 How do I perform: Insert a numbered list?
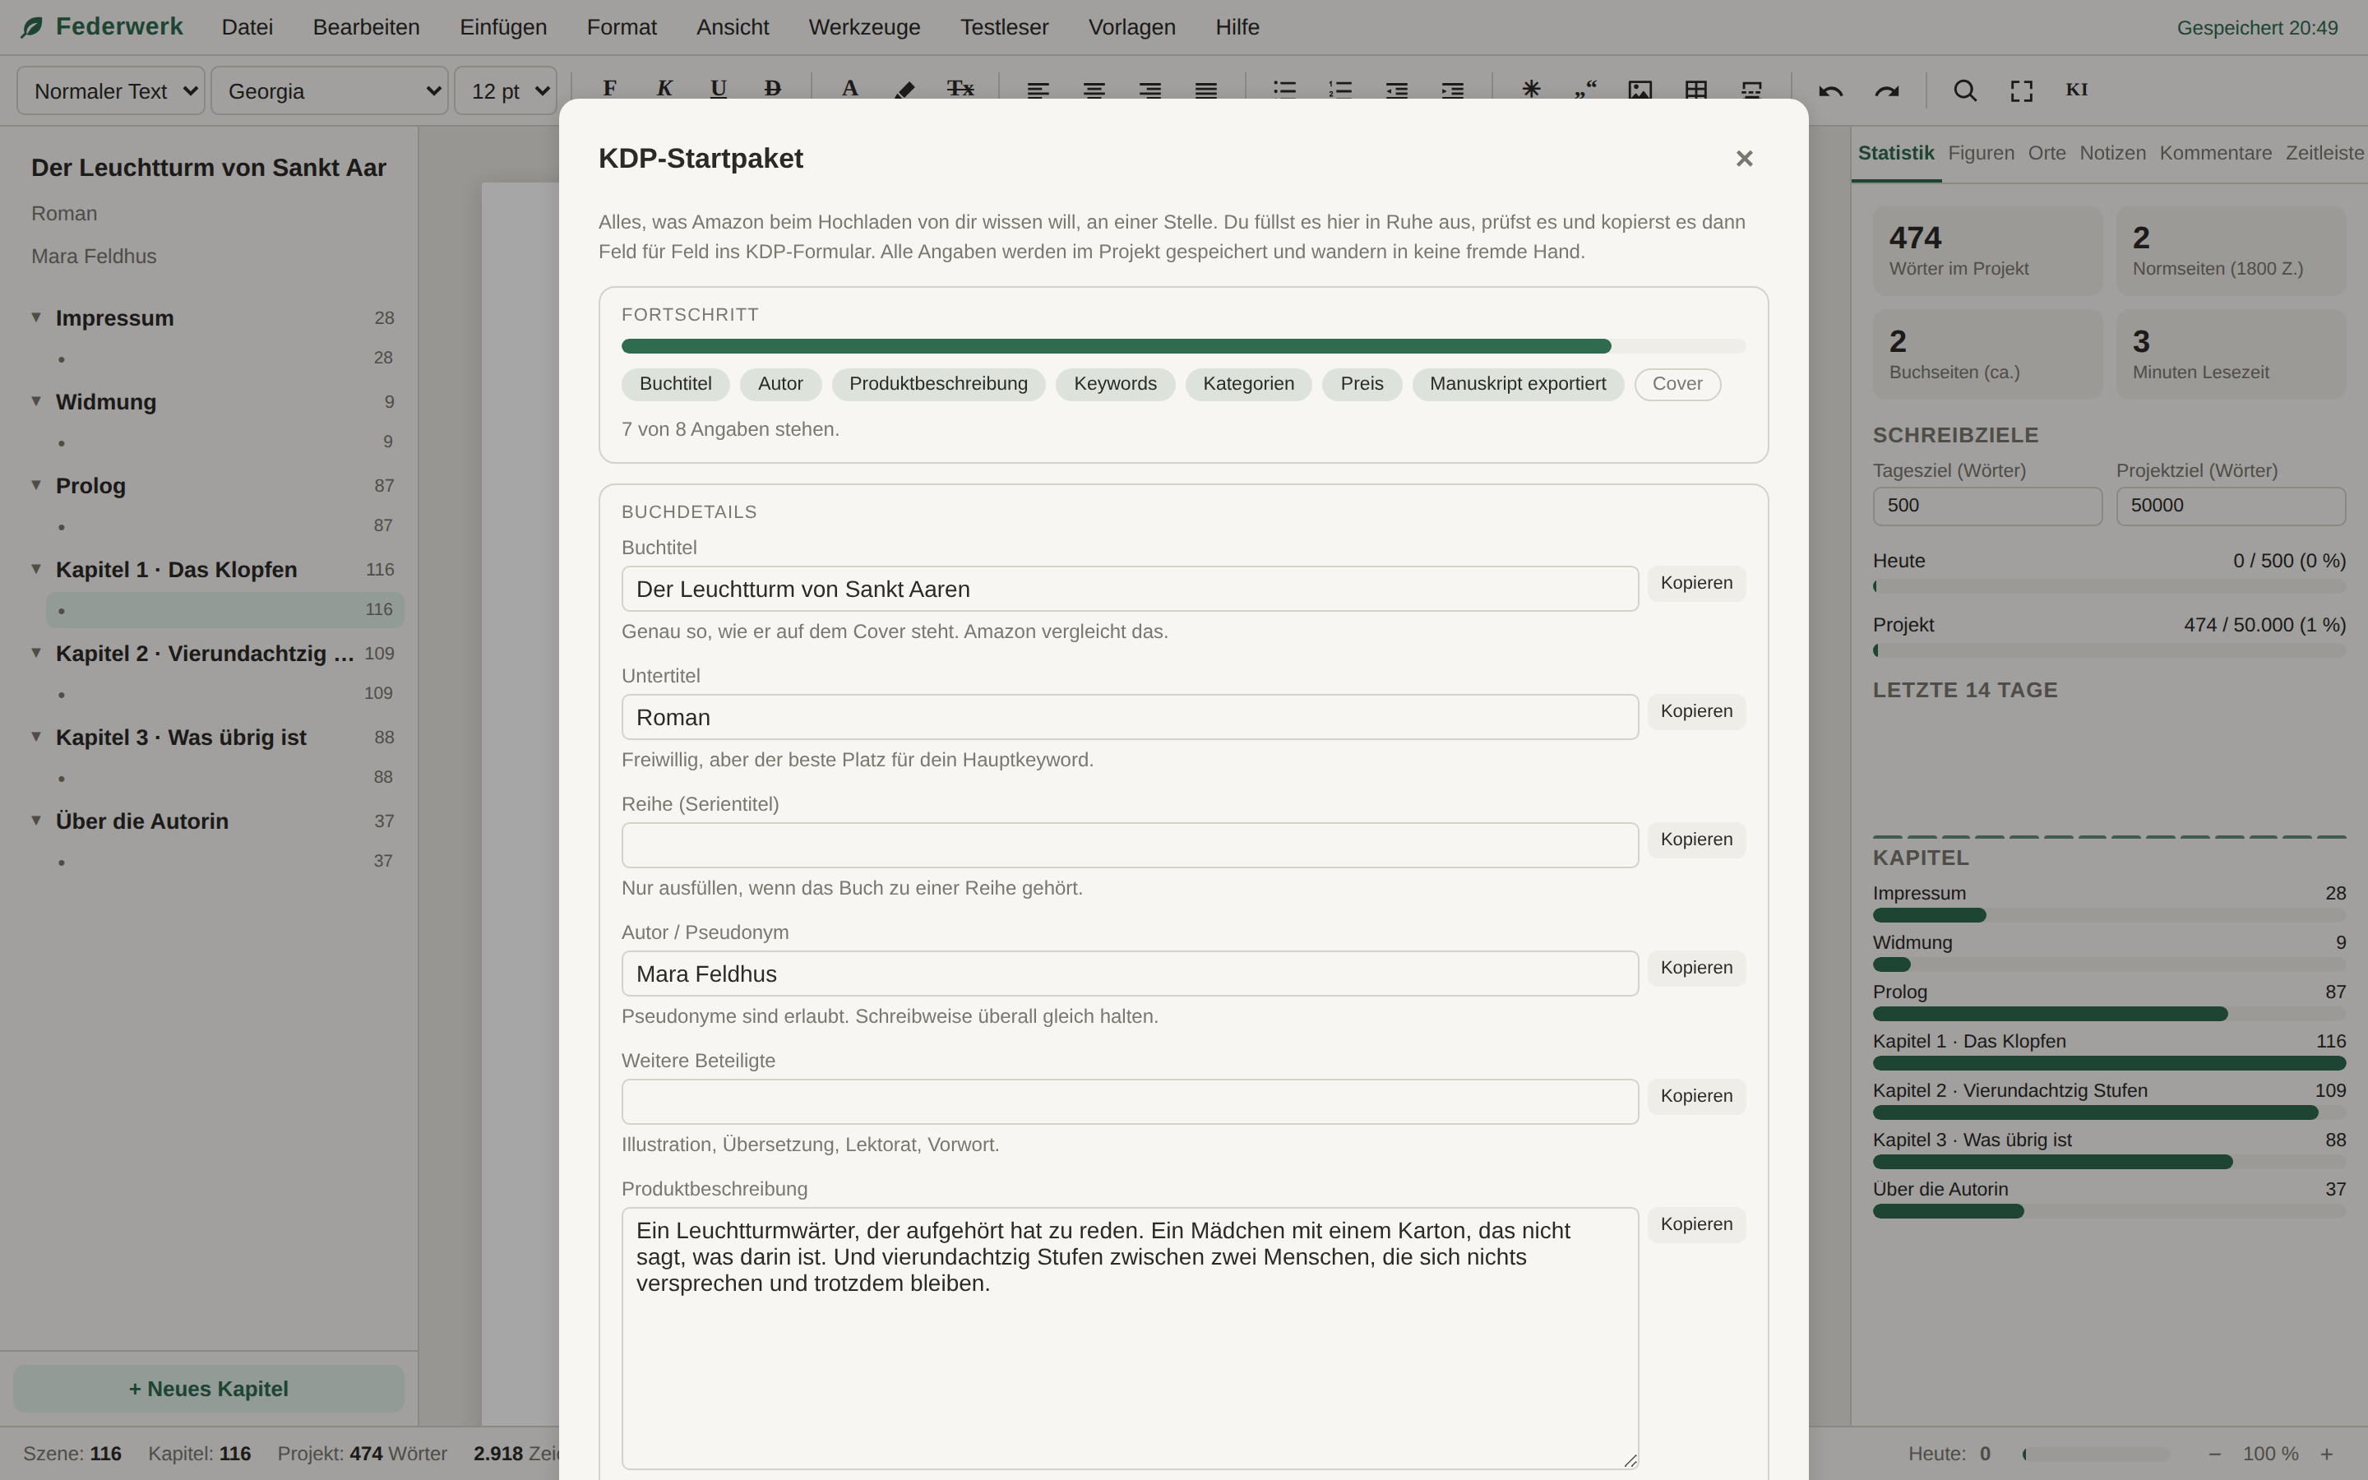(x=1340, y=90)
